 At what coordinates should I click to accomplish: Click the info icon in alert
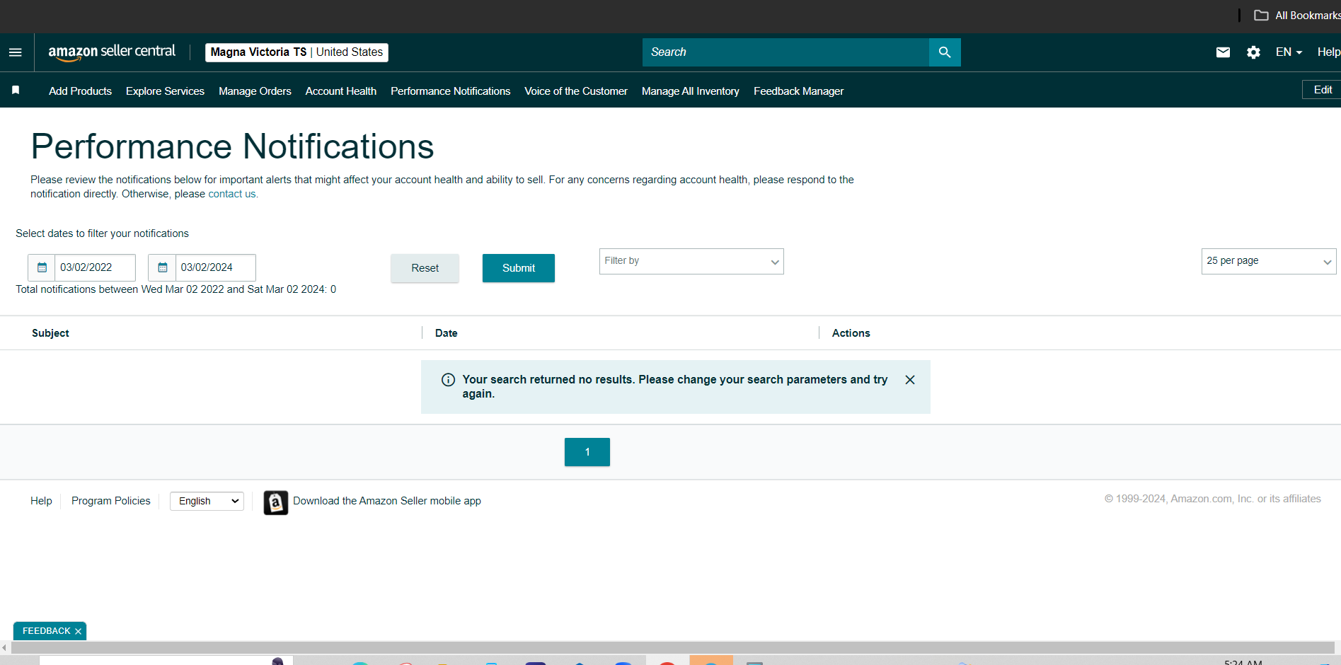[x=448, y=380]
